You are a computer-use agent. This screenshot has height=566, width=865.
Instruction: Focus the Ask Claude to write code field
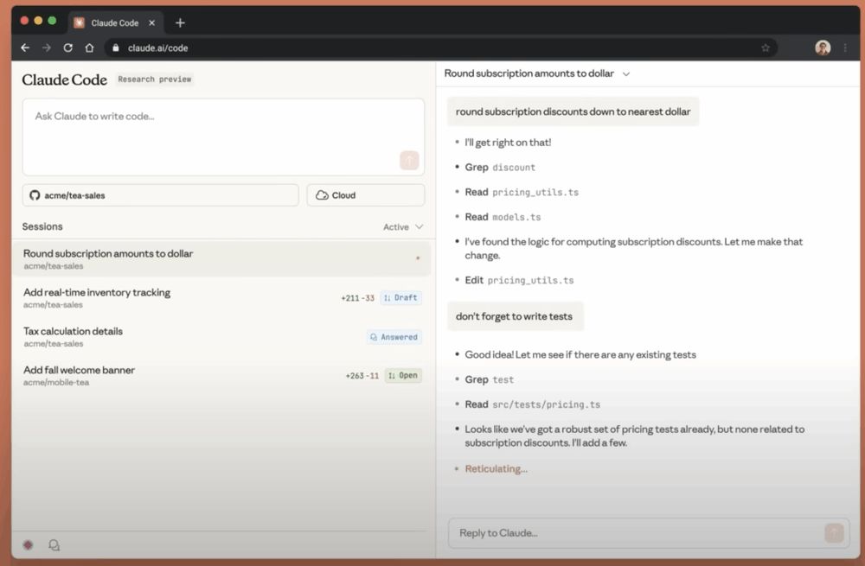pos(223,137)
